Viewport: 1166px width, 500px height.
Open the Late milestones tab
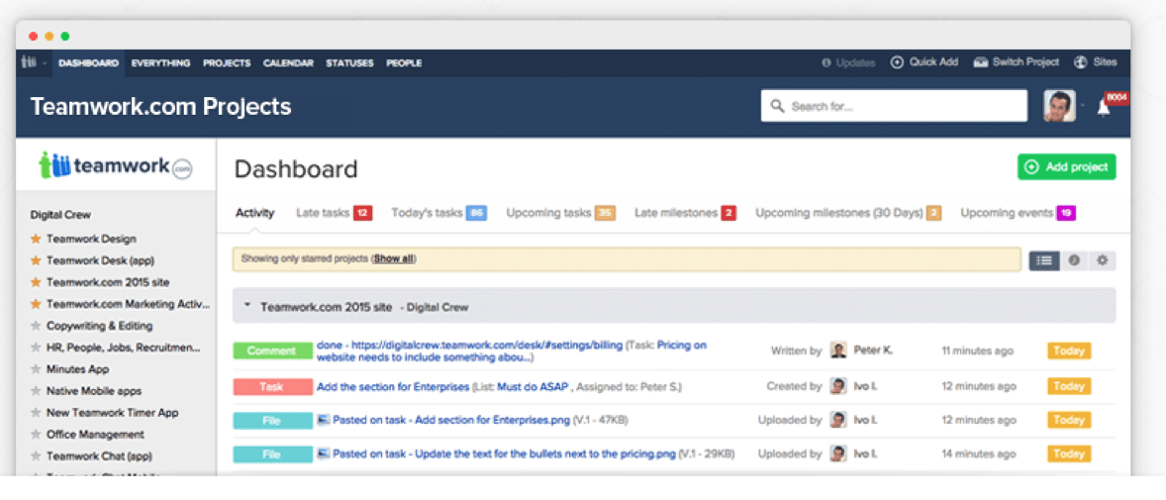(x=685, y=214)
